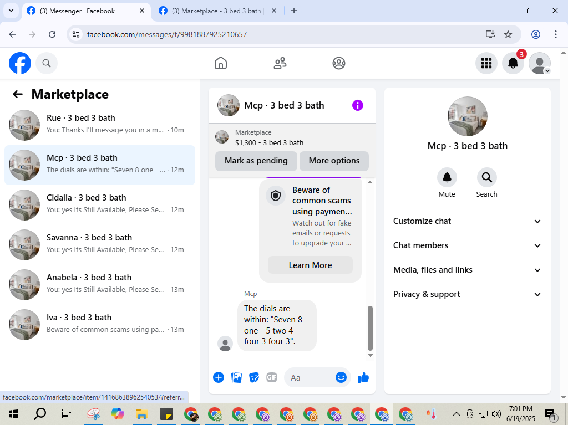Open the Iva · 3 bed 3 bath conversation
This screenshot has height=425, width=568.
point(100,324)
